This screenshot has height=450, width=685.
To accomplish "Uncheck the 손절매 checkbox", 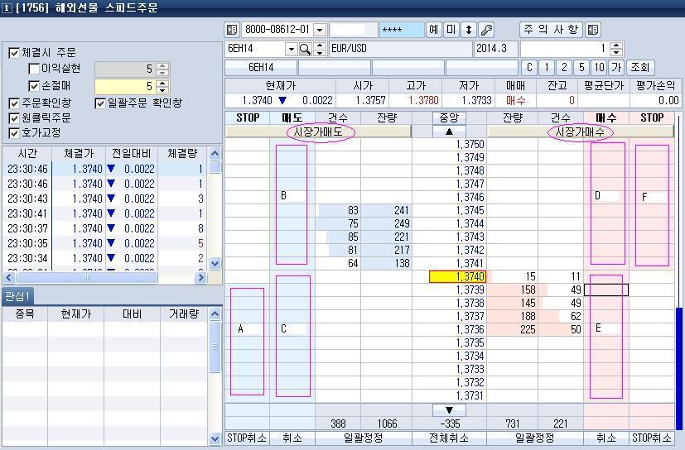I will point(34,86).
